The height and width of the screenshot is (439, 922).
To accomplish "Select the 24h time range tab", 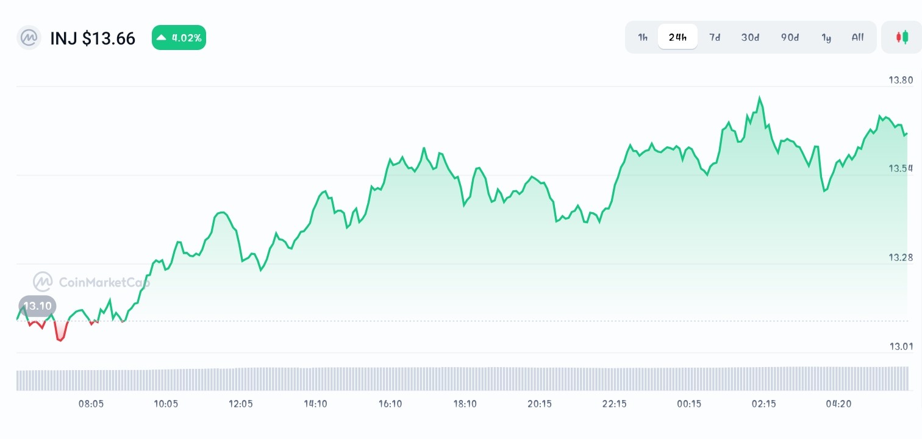I will click(677, 37).
